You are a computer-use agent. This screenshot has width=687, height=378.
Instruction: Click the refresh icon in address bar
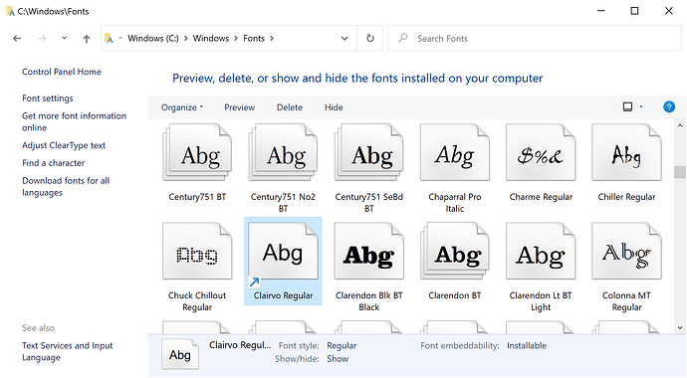coord(370,38)
